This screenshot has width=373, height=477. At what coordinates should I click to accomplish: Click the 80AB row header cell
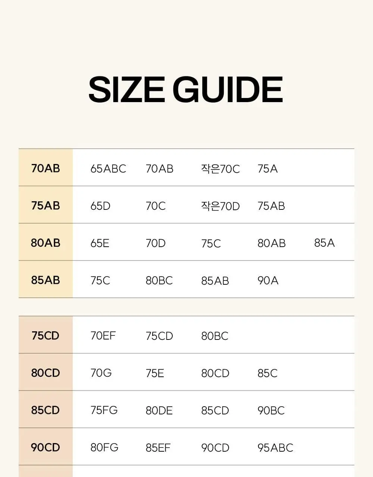(46, 242)
